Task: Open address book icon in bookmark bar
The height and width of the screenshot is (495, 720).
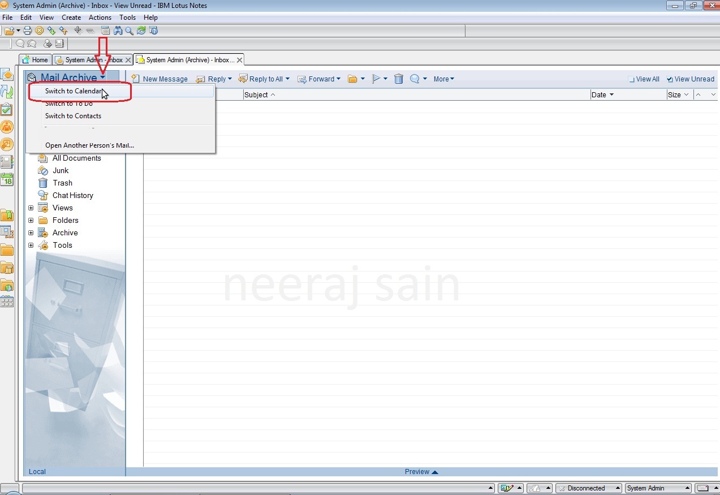Action: coord(7,162)
